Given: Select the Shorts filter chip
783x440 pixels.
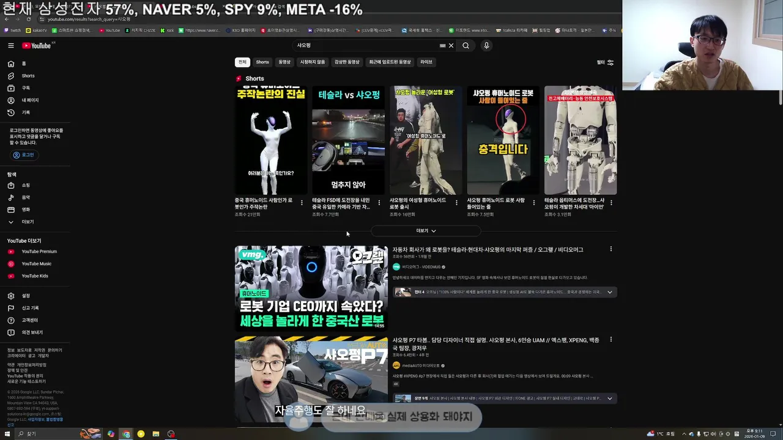Looking at the screenshot, I should [262, 62].
